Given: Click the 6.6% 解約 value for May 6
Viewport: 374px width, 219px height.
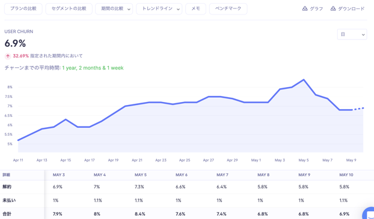Looking at the screenshot, I should point(180,187).
